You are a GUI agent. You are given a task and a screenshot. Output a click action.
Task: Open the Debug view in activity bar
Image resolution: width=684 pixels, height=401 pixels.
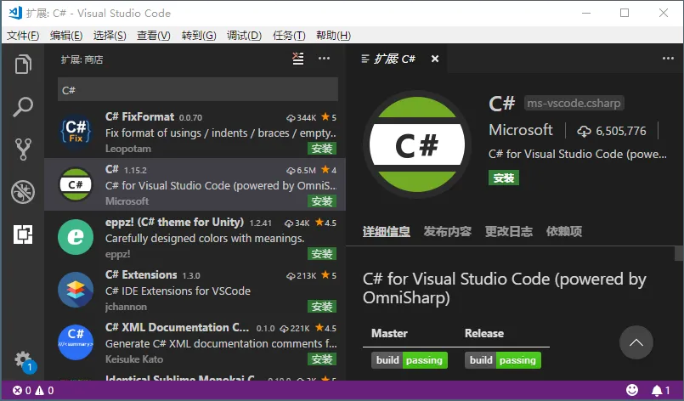click(x=23, y=192)
